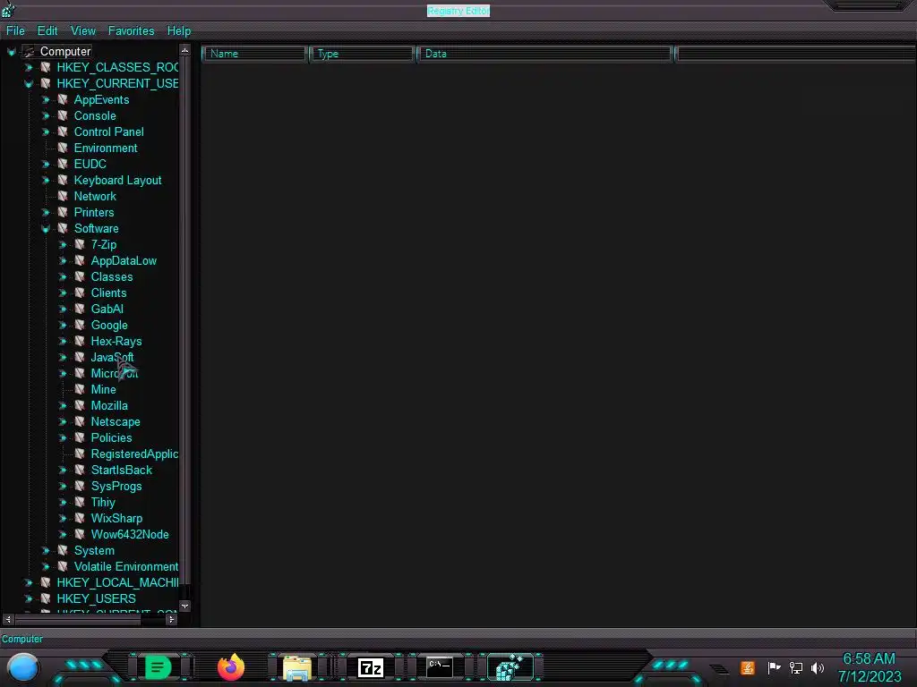Click the Google key folder icon
The width and height of the screenshot is (917, 687).
(x=80, y=325)
